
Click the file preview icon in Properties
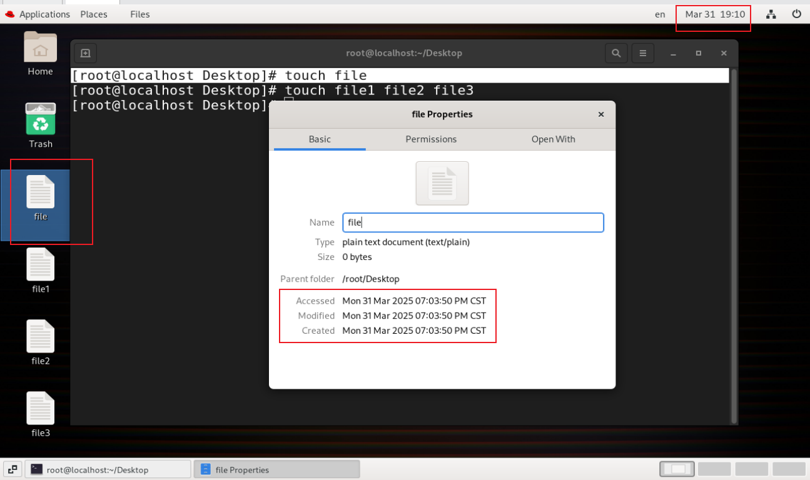coord(442,183)
